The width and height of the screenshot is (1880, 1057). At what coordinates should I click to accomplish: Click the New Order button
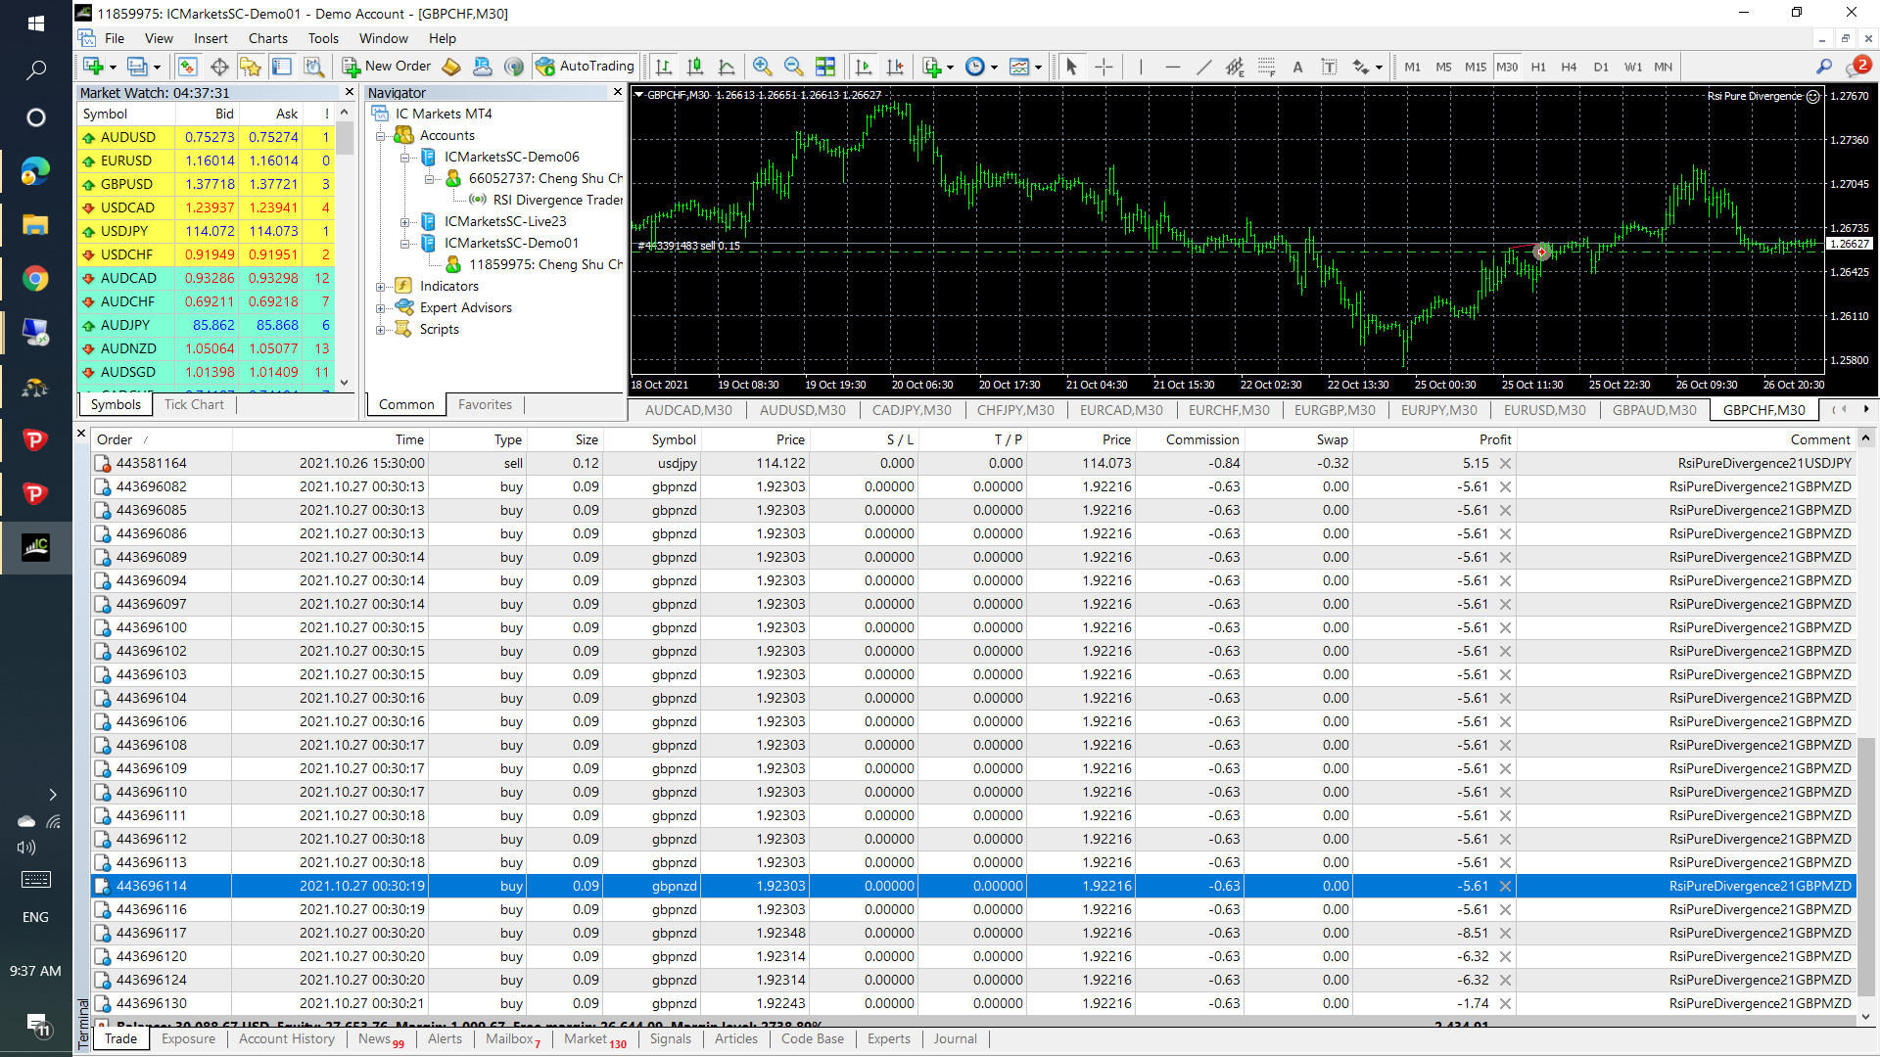click(x=387, y=67)
